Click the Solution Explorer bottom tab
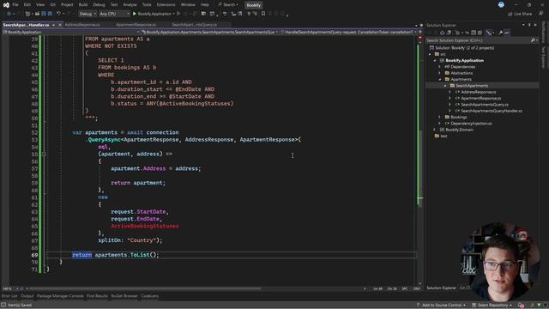Viewport: 549px width, 309px height. pyautogui.click(x=441, y=288)
